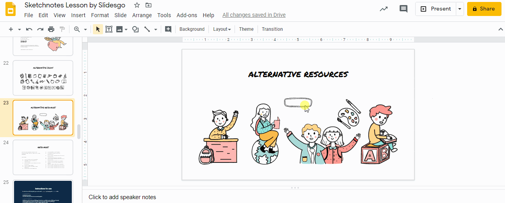Click the Alternative Resources slide title
Screen dimensions: 505x203
298,74
